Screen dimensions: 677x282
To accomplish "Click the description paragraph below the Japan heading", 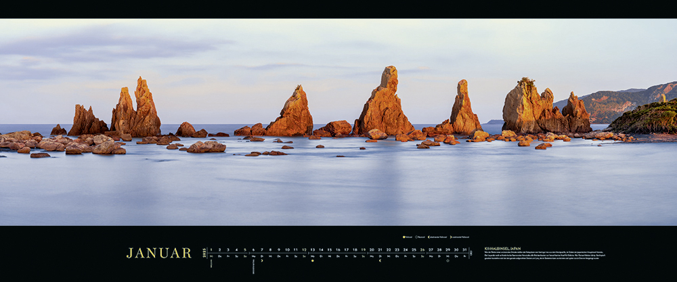I will coord(544,256).
